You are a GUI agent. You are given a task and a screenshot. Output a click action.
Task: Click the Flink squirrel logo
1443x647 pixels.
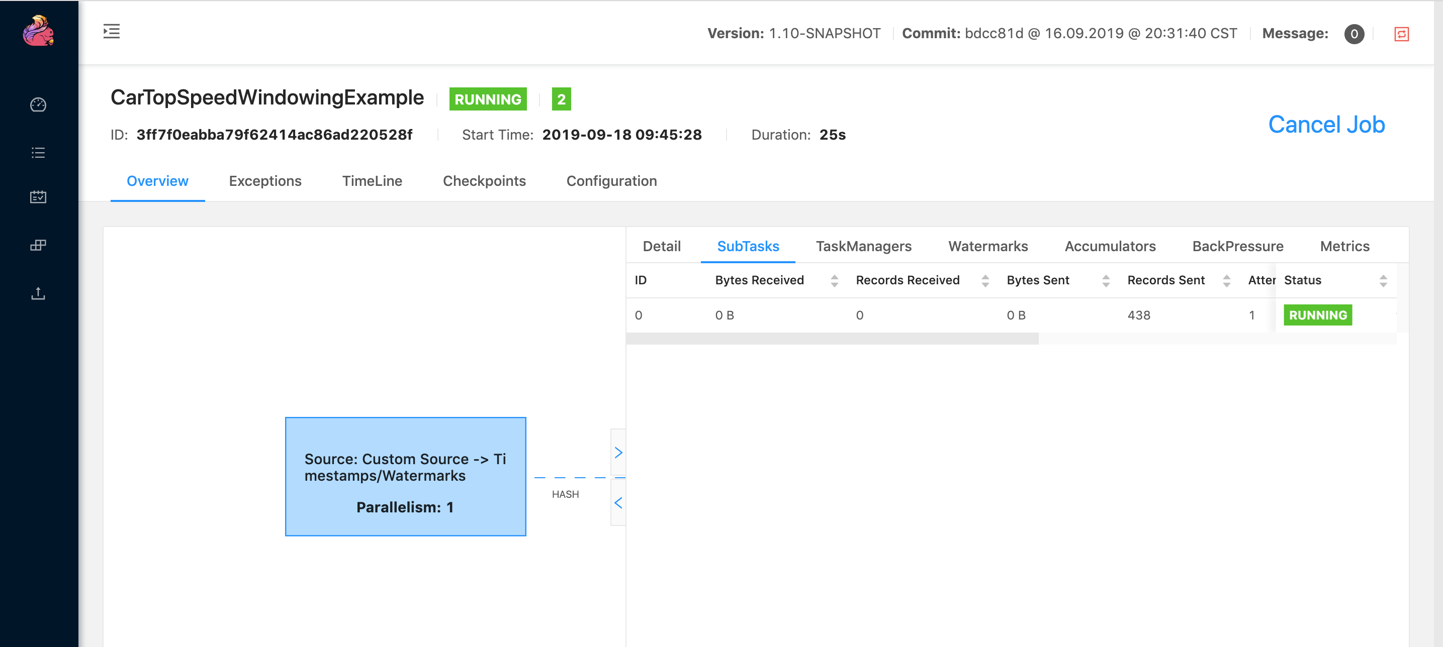(38, 31)
